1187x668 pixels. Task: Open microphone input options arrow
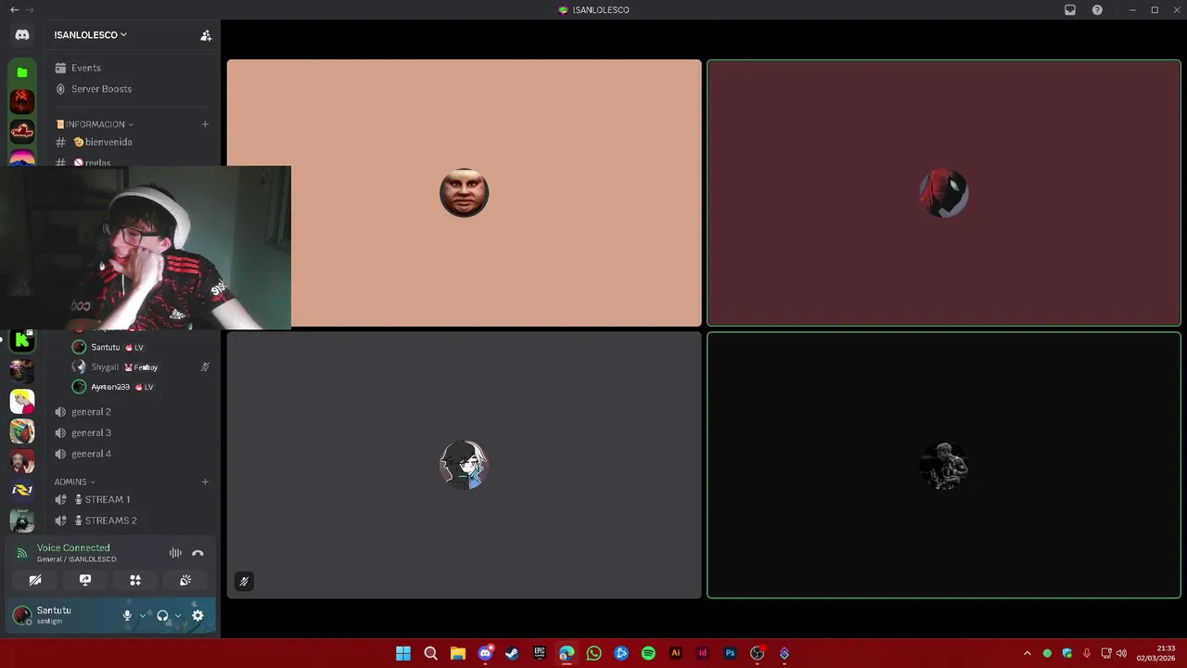143,615
